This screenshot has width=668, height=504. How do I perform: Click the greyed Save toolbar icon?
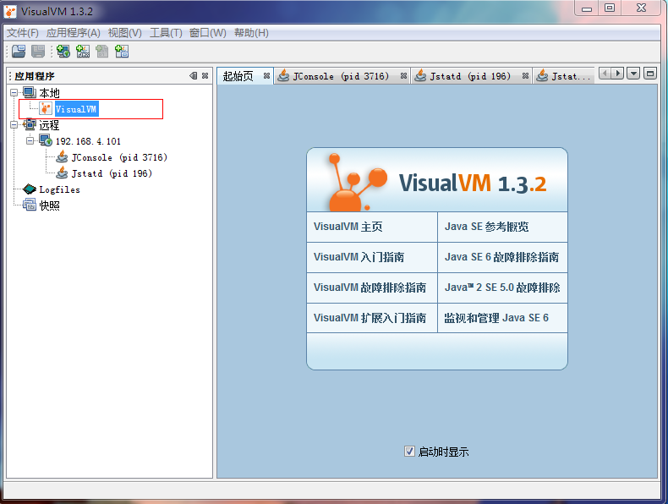point(38,52)
